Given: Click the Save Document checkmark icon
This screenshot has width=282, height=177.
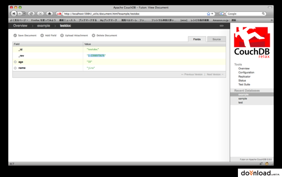Looking at the screenshot, I should (x=15, y=35).
